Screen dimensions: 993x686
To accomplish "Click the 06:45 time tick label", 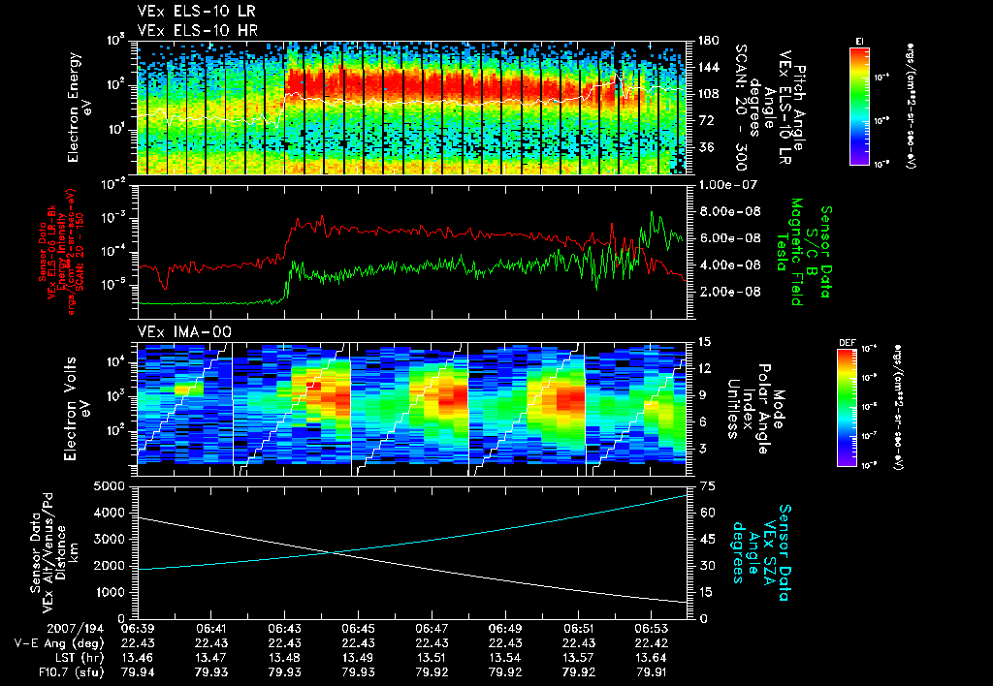I will (358, 629).
